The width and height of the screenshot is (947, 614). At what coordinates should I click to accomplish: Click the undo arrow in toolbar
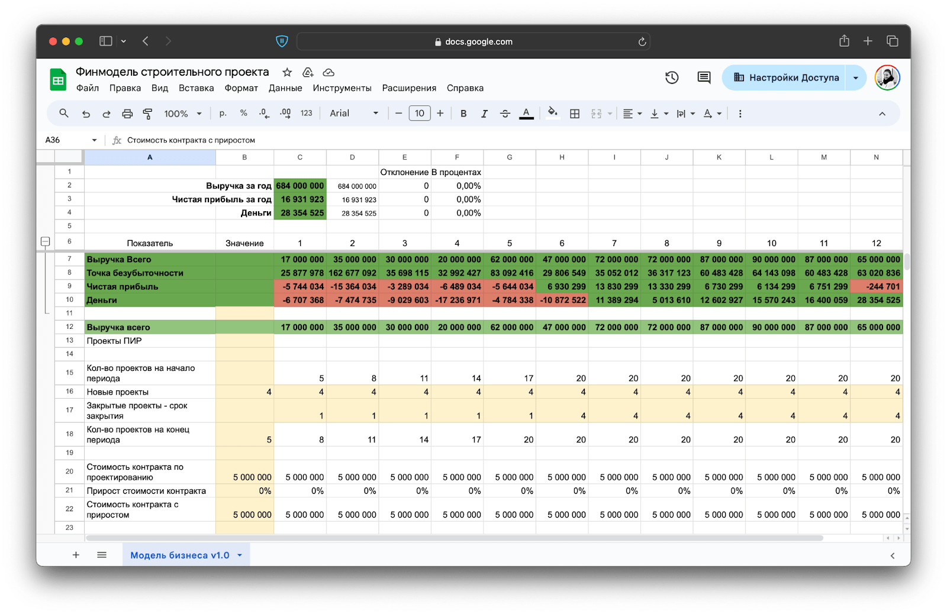point(86,114)
